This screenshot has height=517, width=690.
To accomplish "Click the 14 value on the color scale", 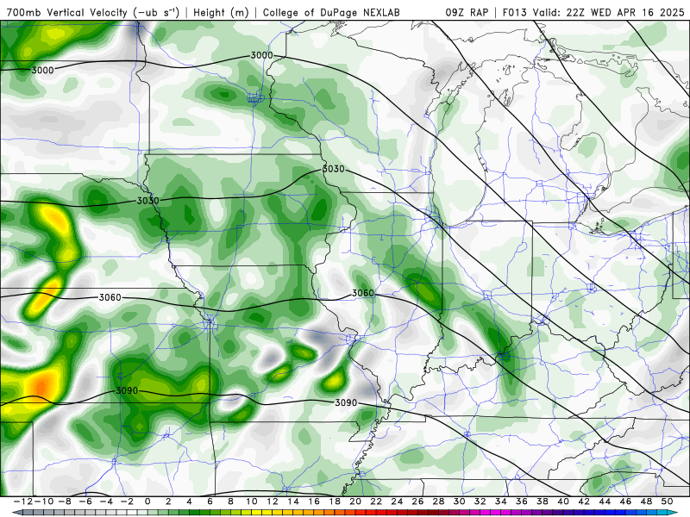I will tap(293, 501).
